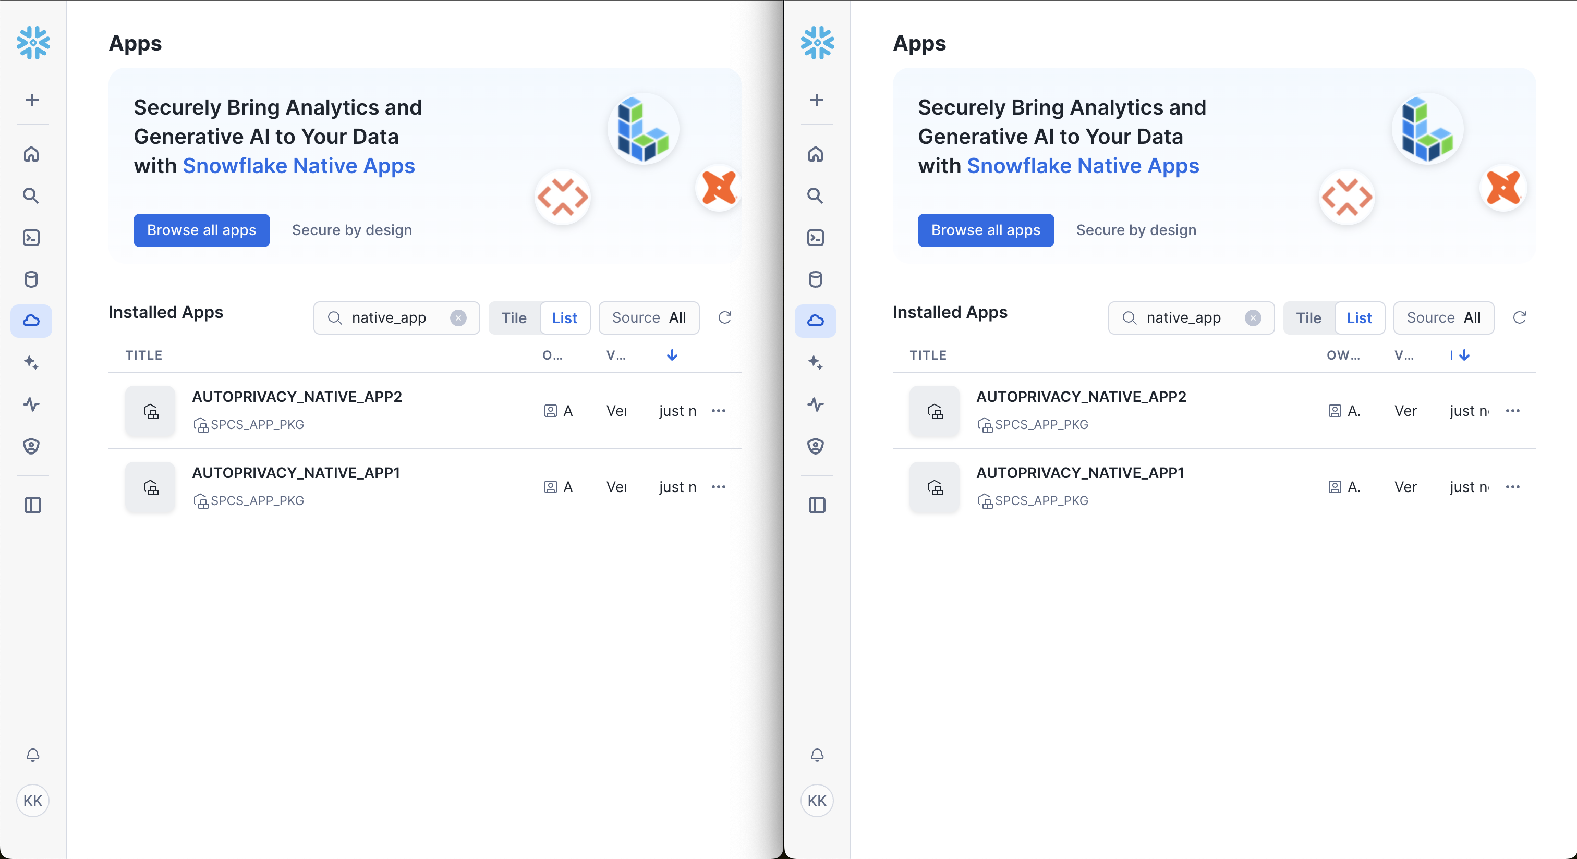Select List view in the right window
1577x859 pixels.
pos(1359,317)
